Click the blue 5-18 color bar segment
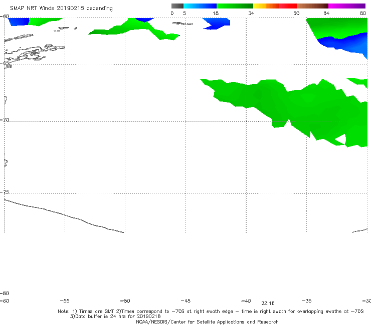 (200, 6)
